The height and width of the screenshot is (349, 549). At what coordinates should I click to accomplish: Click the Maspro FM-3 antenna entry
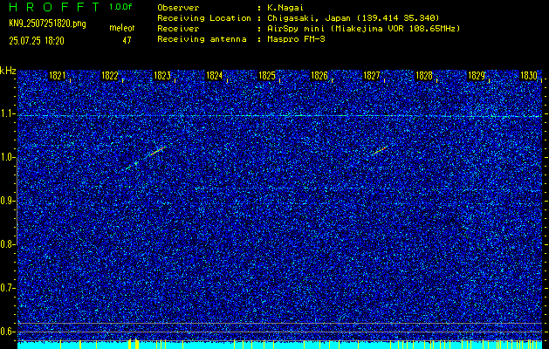click(x=296, y=39)
